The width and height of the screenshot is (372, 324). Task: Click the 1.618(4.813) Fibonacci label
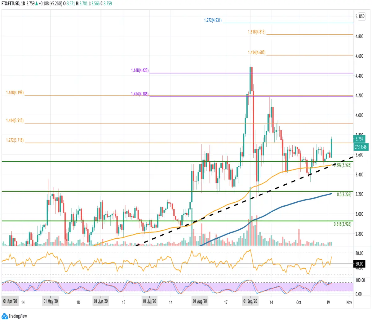(257, 32)
